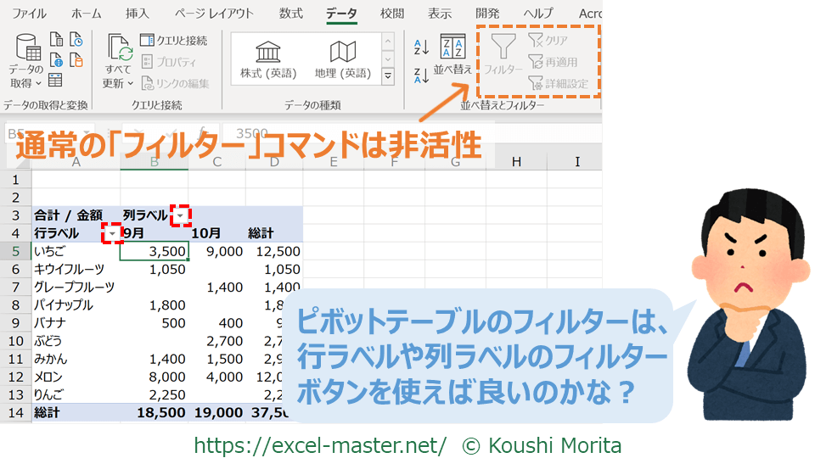Select the column H header
Viewport: 815px width, 458px height.
pos(515,161)
